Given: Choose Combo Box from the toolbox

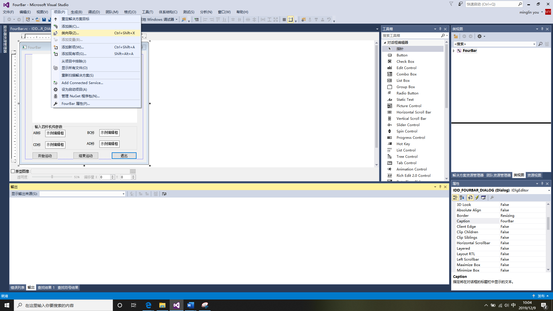Looking at the screenshot, I should click(406, 74).
